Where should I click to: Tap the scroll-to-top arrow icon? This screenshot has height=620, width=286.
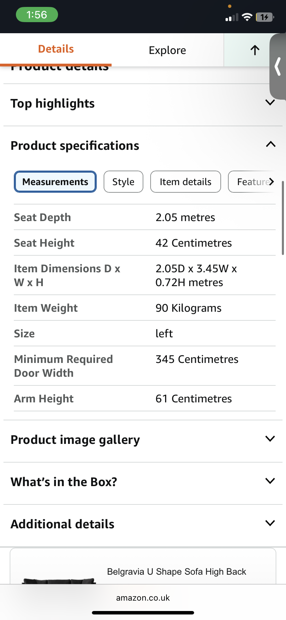pyautogui.click(x=255, y=50)
